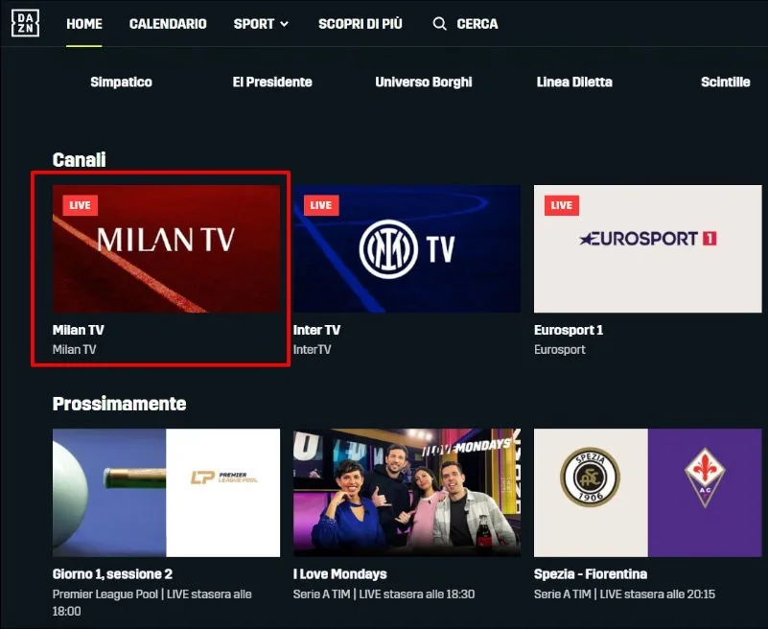This screenshot has width=768, height=629.
Task: Click the grey InterTV subtitle
Action: (312, 349)
